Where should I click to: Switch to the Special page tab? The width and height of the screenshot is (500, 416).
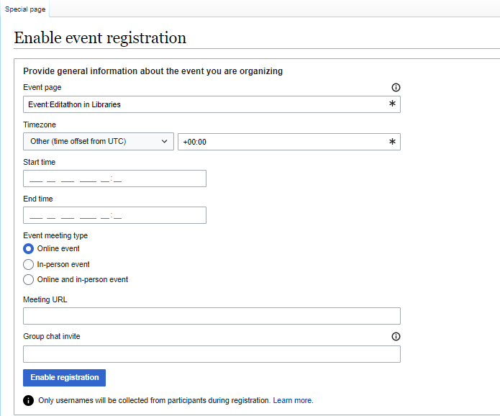point(25,9)
